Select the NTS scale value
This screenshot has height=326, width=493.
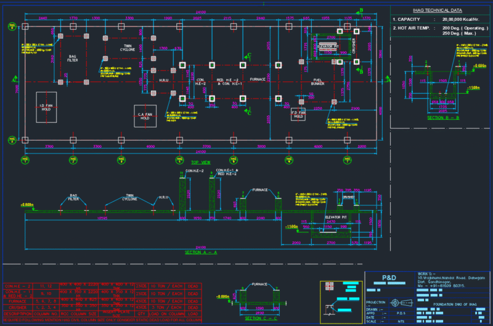(x=401, y=321)
